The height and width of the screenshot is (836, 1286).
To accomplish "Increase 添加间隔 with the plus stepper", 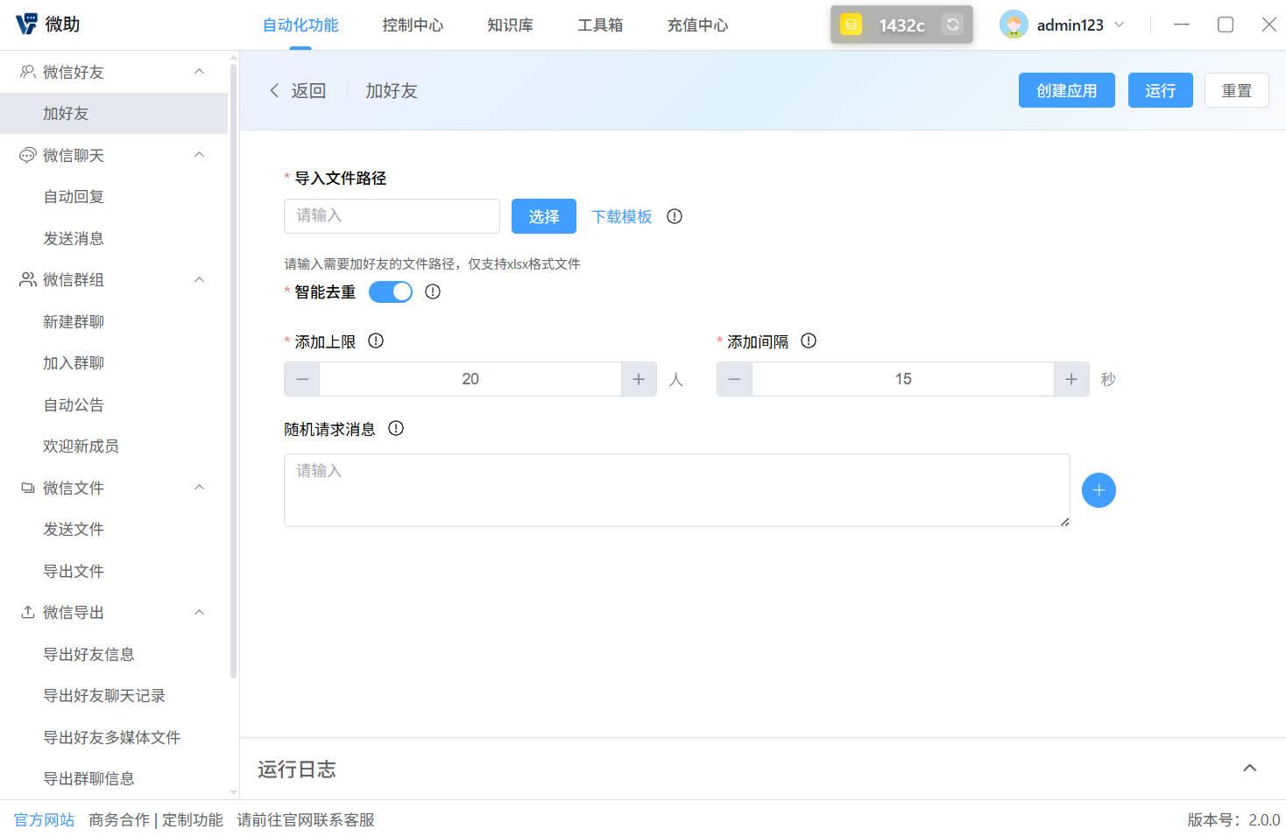I will point(1070,378).
